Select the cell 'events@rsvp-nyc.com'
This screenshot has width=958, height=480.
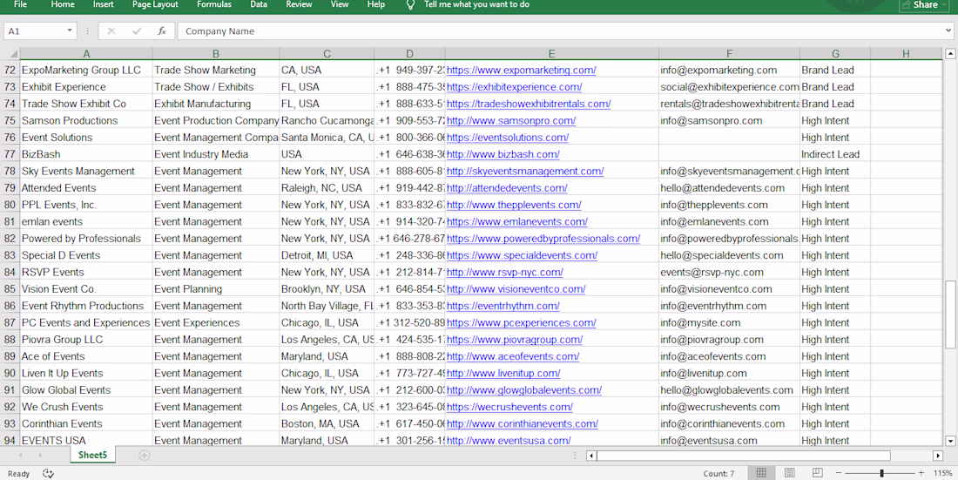click(x=730, y=272)
